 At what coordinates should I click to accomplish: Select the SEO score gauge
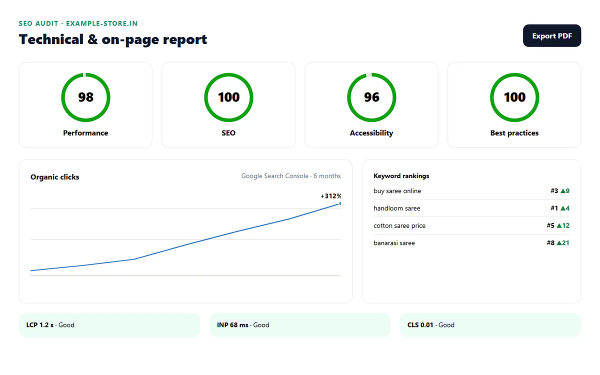[x=228, y=97]
